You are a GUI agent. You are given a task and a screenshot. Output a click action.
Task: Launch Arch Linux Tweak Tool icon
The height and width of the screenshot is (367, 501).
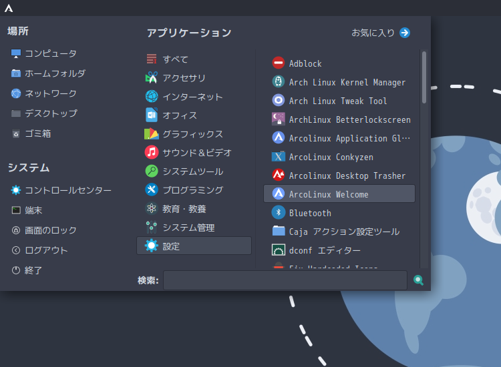(x=279, y=100)
